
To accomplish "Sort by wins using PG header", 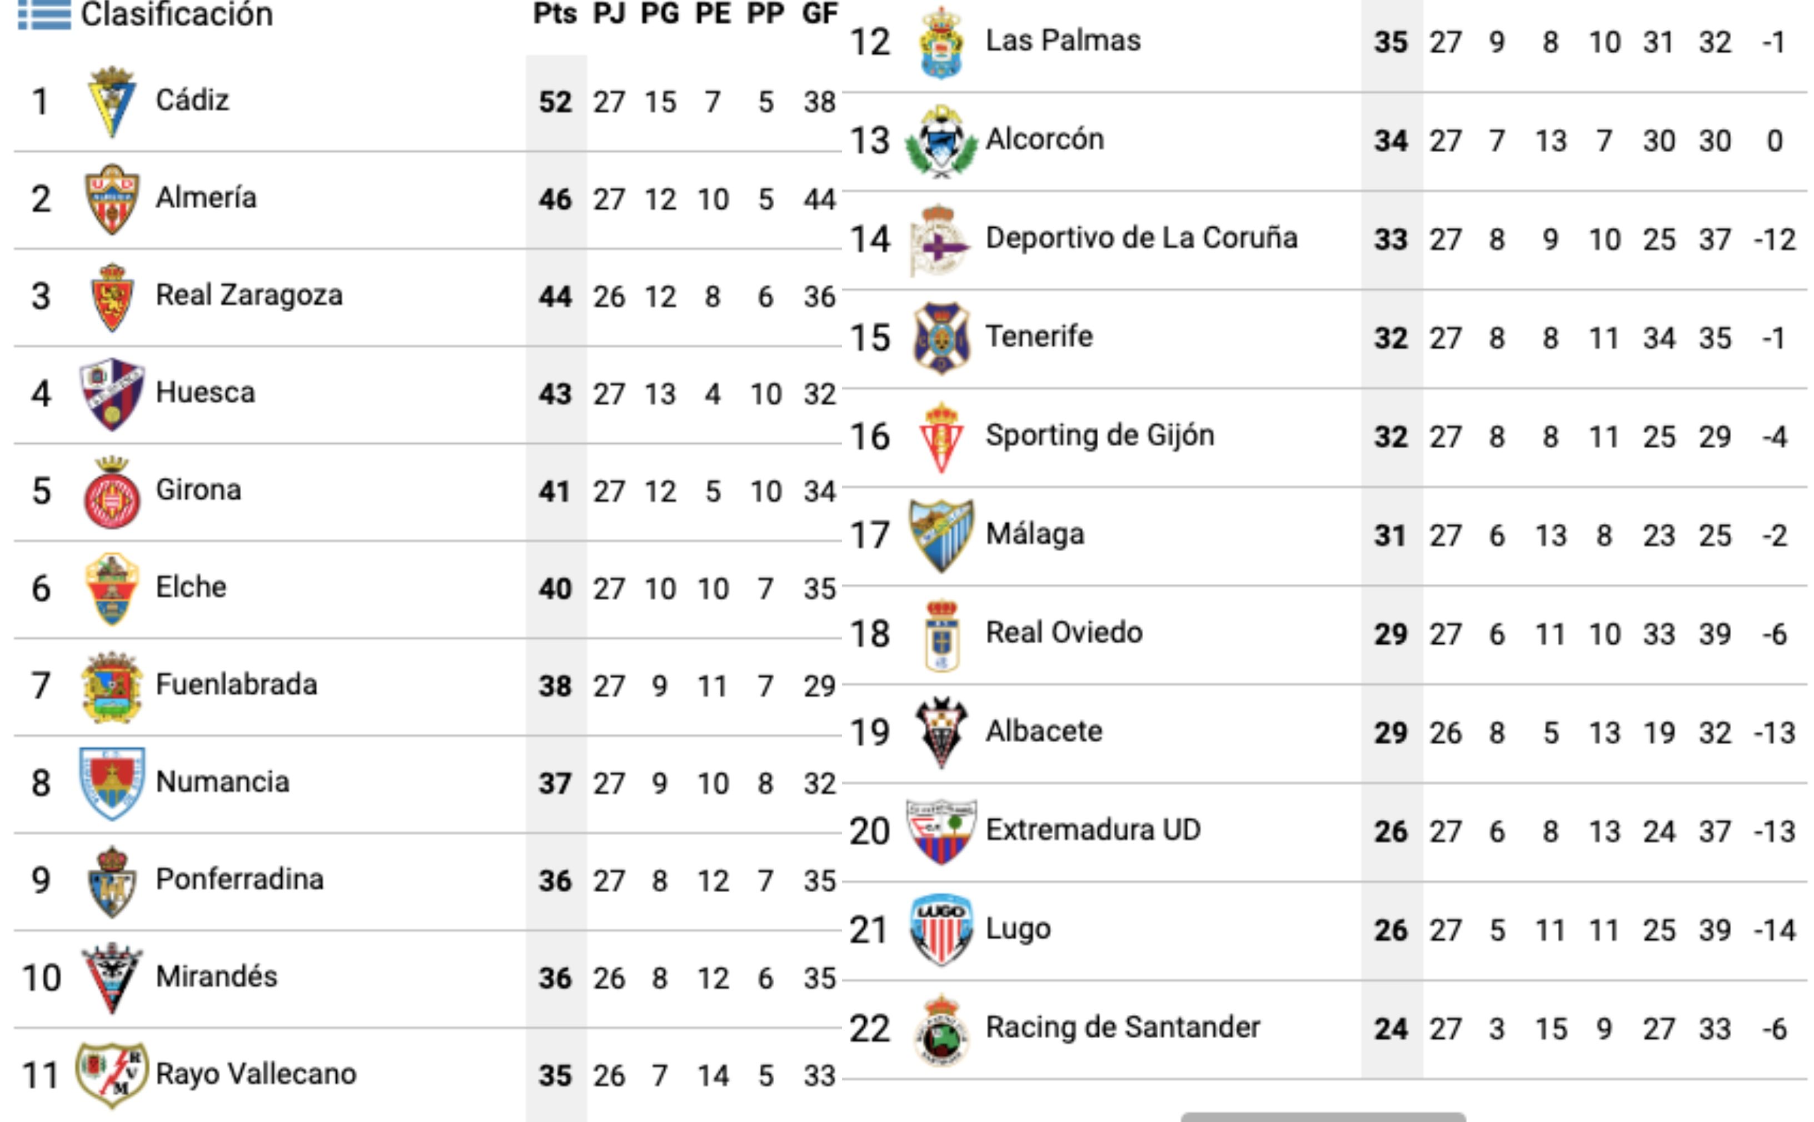I will coord(660,13).
